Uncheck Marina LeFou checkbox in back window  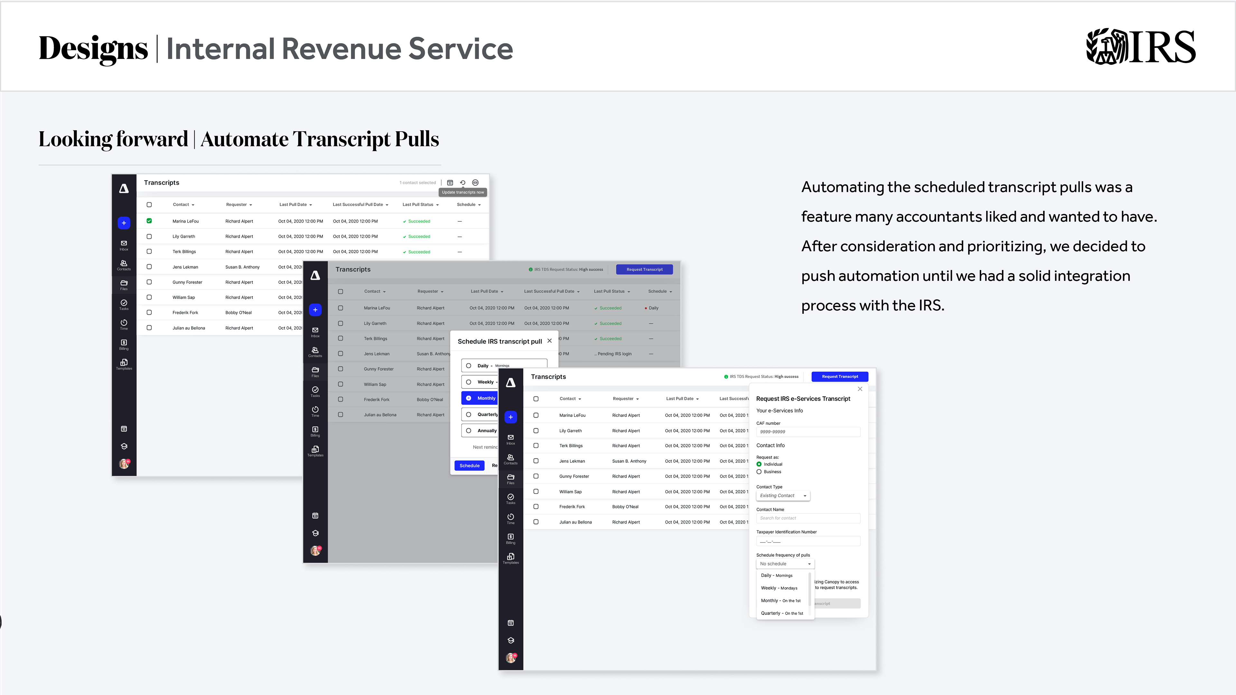point(149,221)
